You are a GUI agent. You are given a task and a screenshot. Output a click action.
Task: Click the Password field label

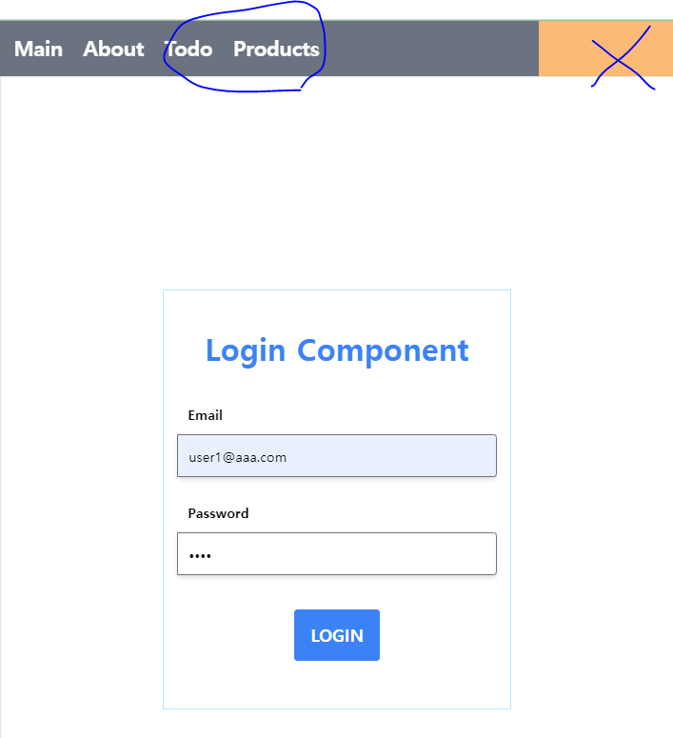point(218,513)
